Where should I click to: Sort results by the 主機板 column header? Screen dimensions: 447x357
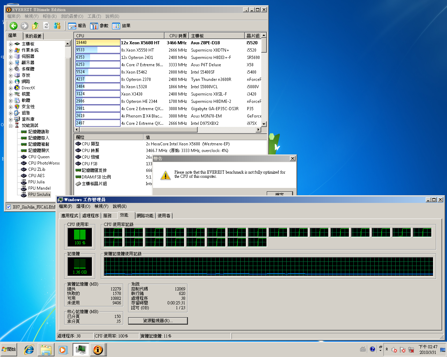tap(217, 36)
